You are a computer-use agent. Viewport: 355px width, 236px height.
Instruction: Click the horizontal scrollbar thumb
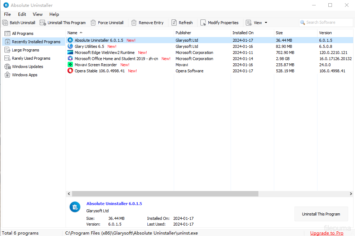[x=165, y=194]
